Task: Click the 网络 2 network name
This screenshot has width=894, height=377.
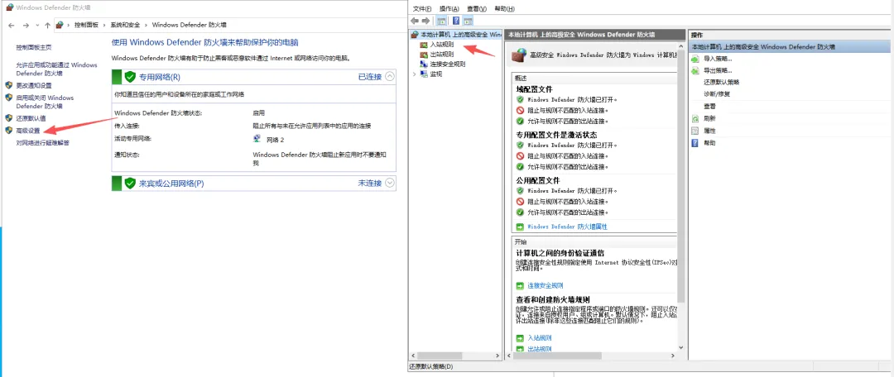Action: pyautogui.click(x=275, y=140)
